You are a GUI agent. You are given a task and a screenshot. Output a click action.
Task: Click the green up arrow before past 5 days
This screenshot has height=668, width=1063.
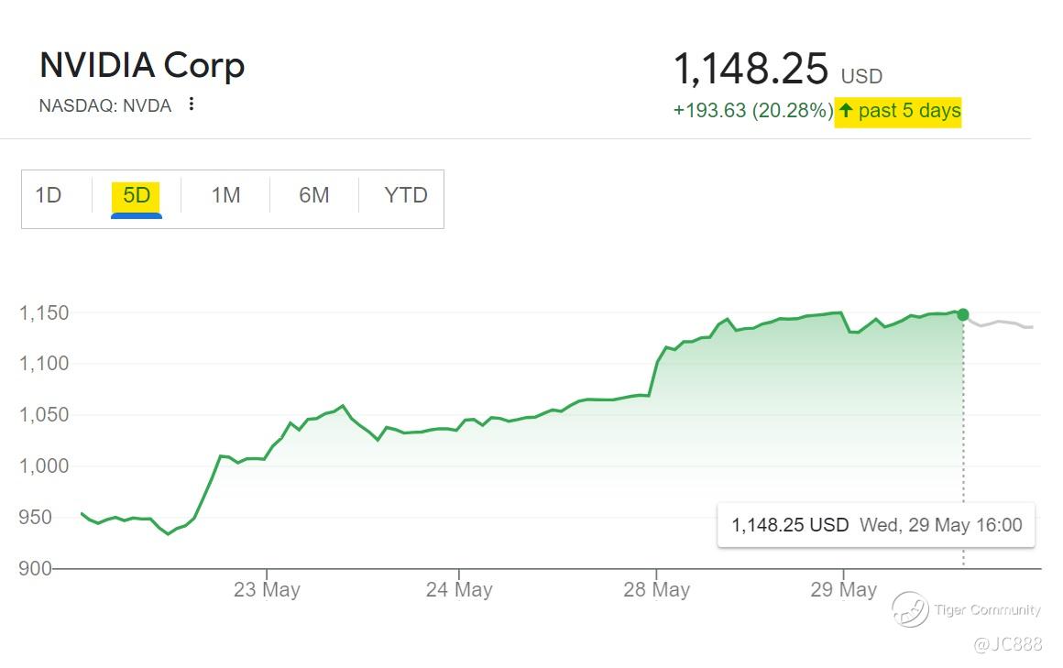coord(846,111)
